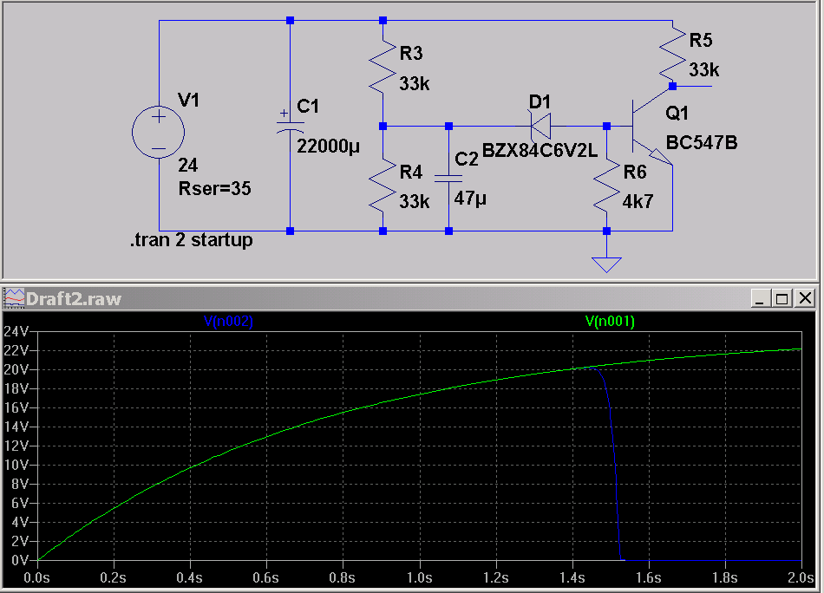Screen dimensions: 824x593
Task: Click the V1 reference designator
Action: (189, 101)
